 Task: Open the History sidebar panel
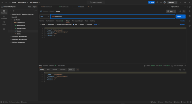point(4,23)
